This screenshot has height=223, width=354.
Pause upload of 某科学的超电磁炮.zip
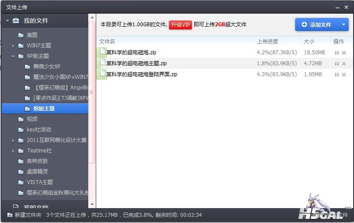point(337,53)
